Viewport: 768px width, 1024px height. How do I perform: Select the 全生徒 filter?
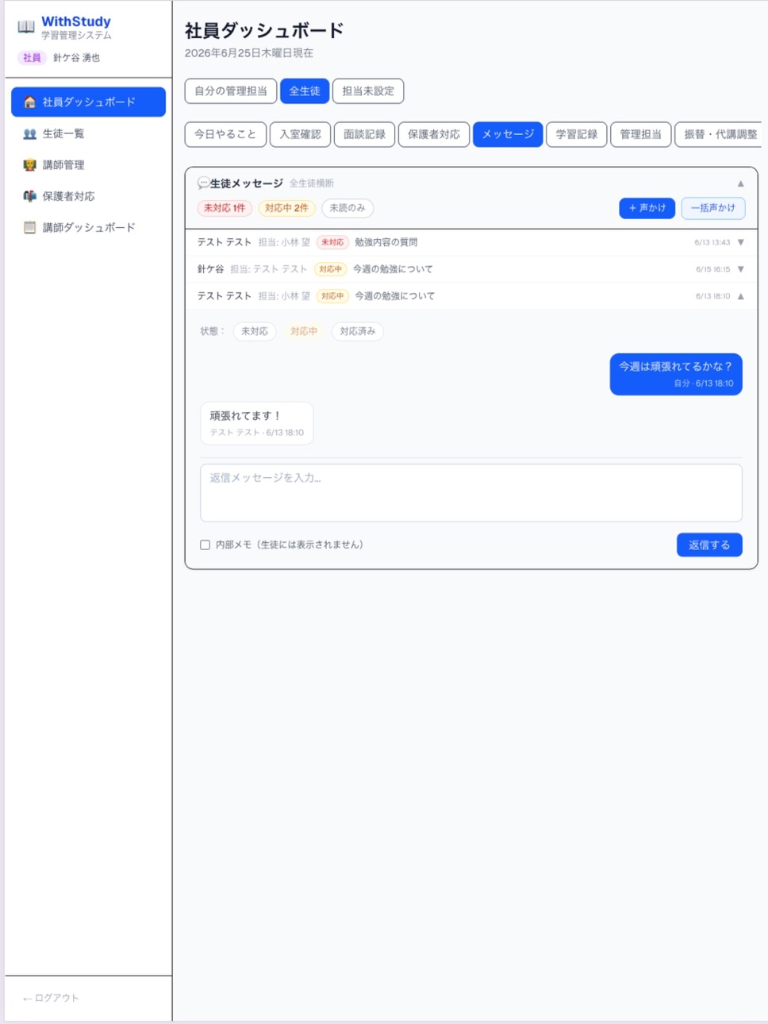tap(305, 91)
